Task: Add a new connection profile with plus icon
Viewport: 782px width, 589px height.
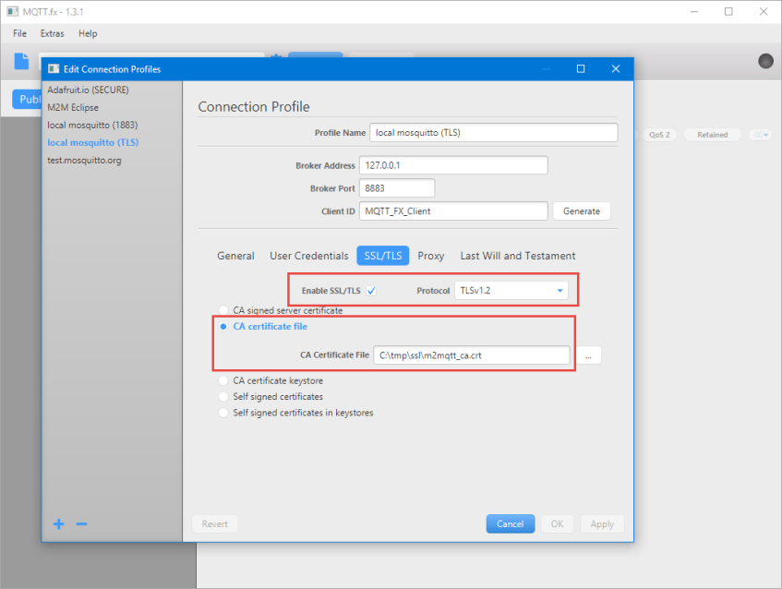Action: [x=58, y=523]
